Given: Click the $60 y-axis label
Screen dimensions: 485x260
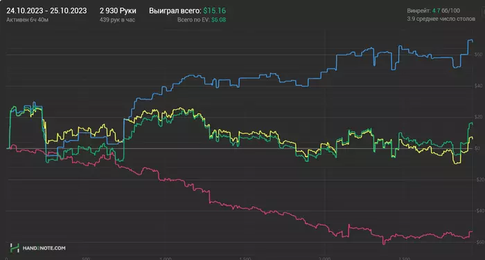Looking at the screenshot, I should click(x=478, y=55).
